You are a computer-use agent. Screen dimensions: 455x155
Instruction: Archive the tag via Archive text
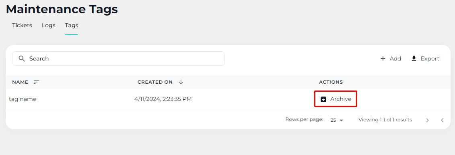(341, 99)
